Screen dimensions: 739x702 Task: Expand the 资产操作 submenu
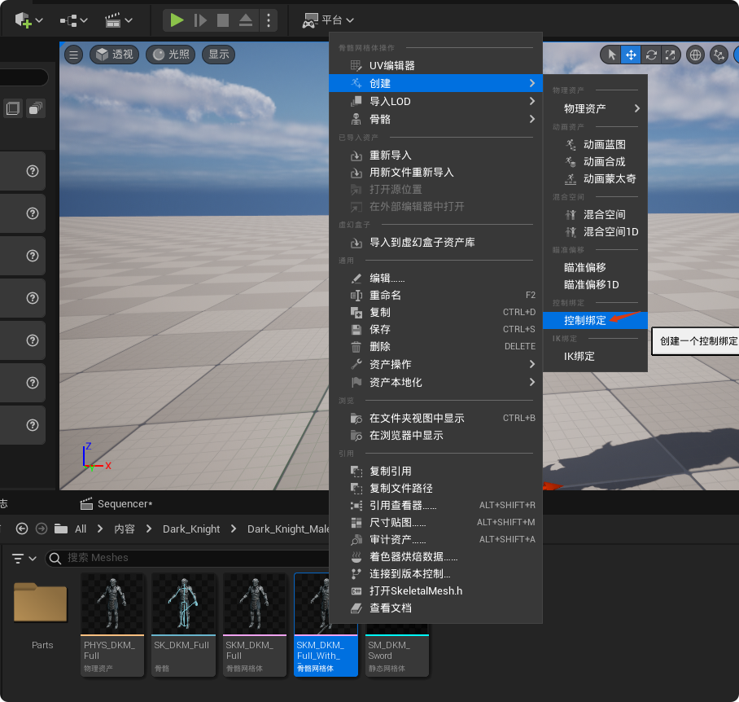435,364
